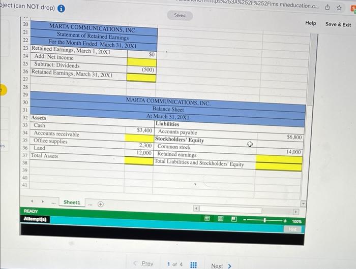Click the zoom in plus button
This screenshot has width=356, height=269.
[285, 221]
